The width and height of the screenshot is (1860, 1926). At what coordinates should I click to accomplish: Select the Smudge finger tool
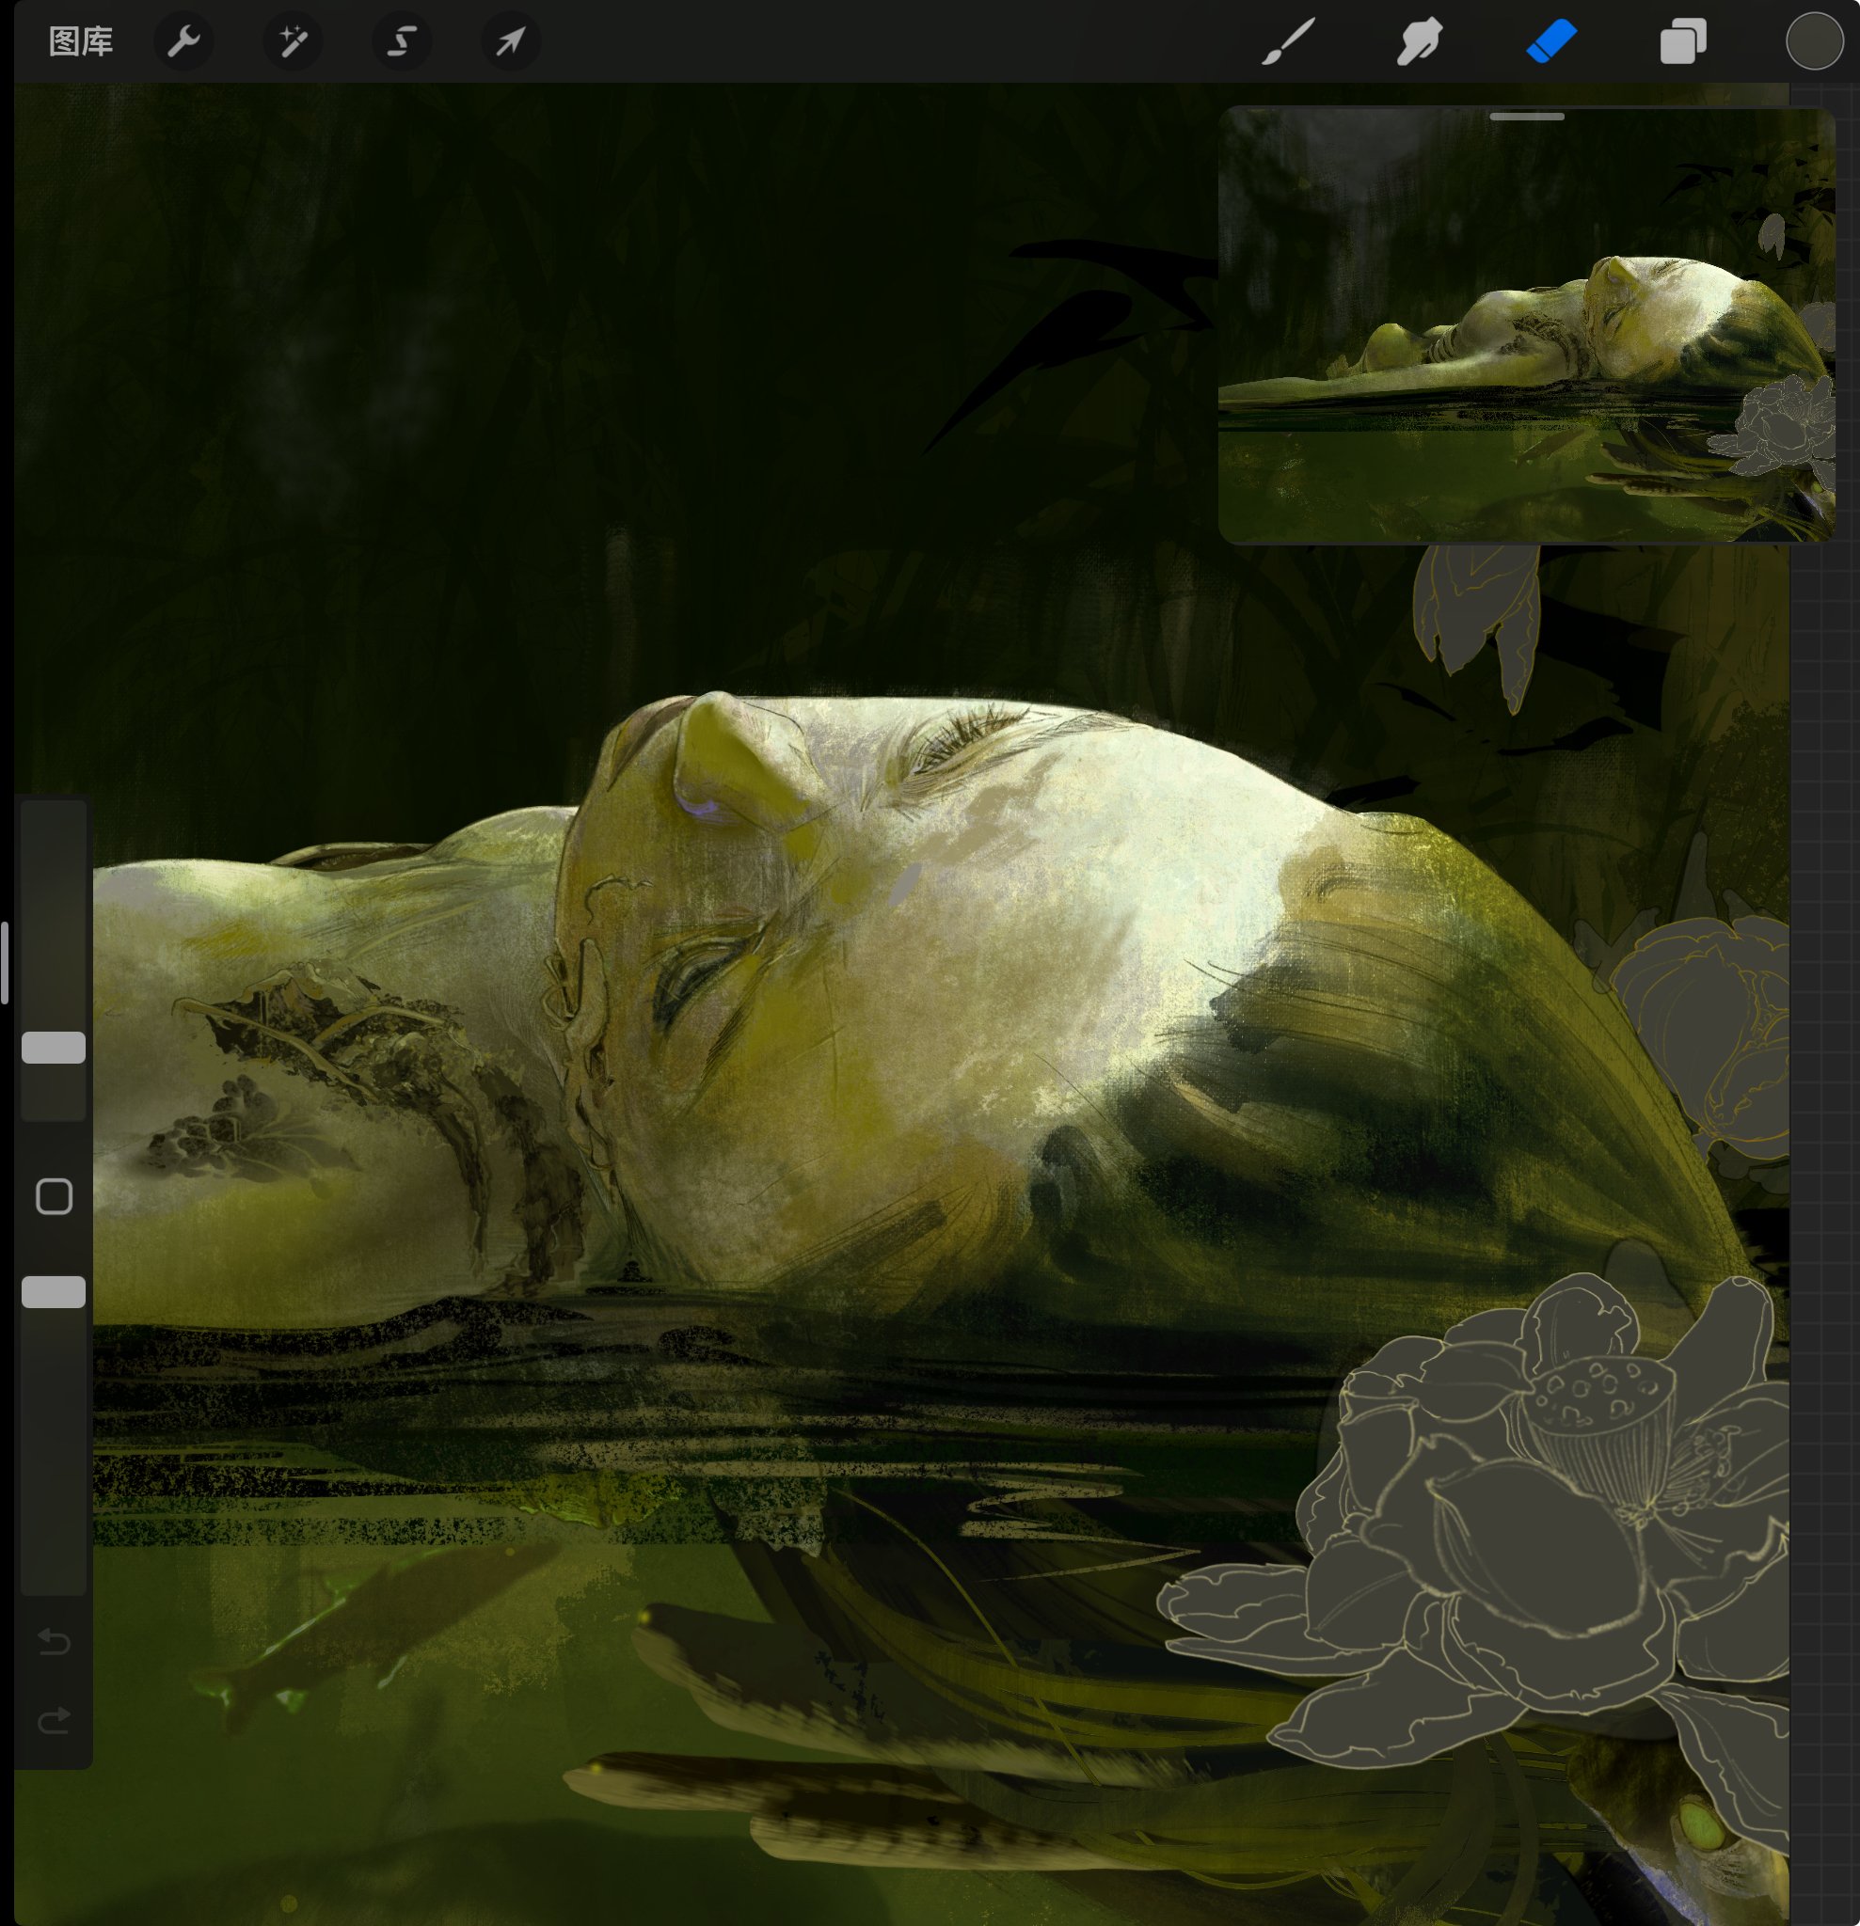[x=1420, y=42]
